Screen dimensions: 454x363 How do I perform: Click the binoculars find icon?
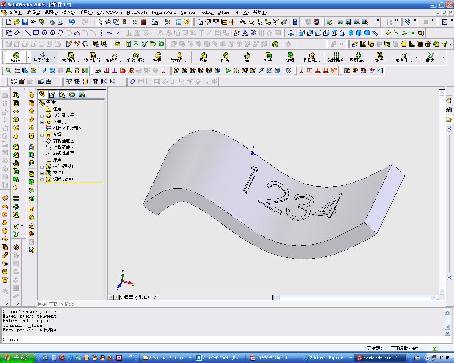coord(242,22)
